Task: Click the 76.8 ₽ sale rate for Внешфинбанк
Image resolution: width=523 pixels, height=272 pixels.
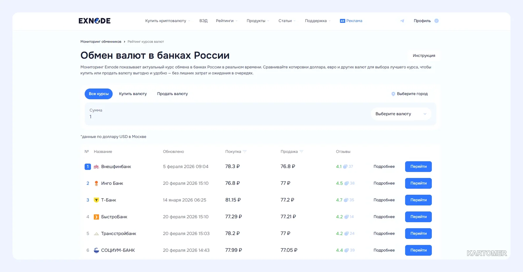Action: point(288,166)
